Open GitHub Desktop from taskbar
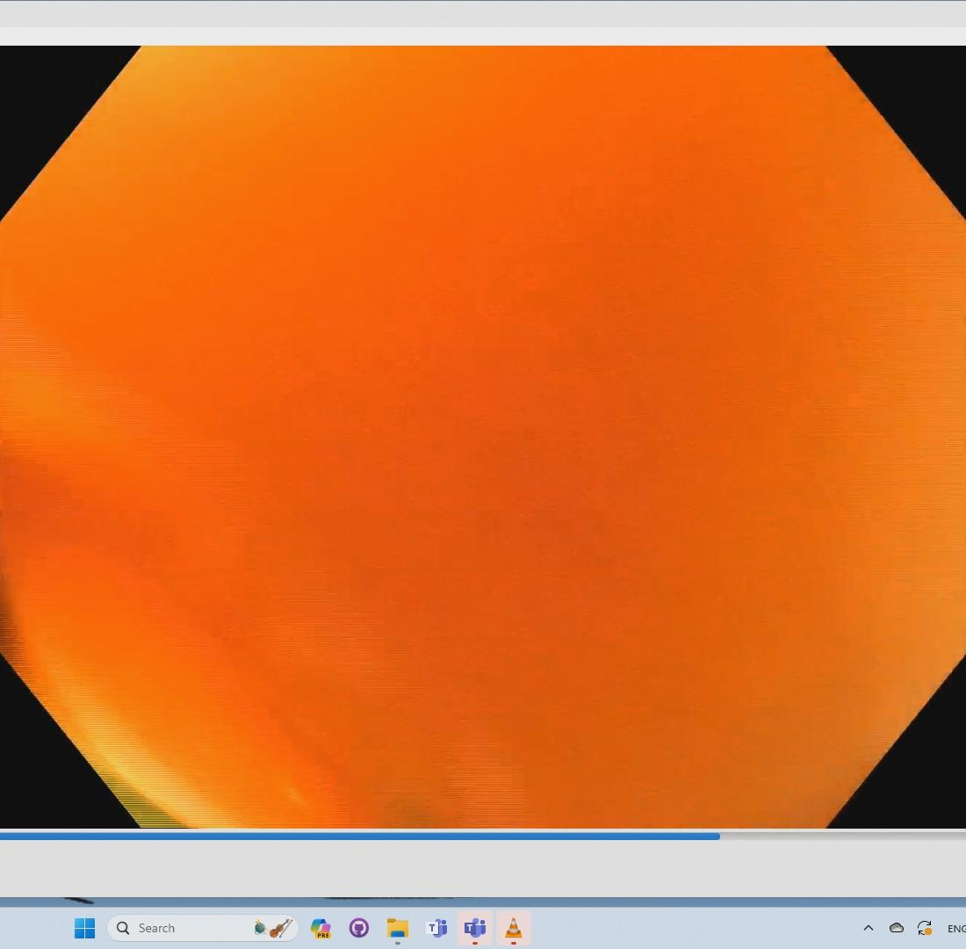Screen dimensions: 966x949 359,927
